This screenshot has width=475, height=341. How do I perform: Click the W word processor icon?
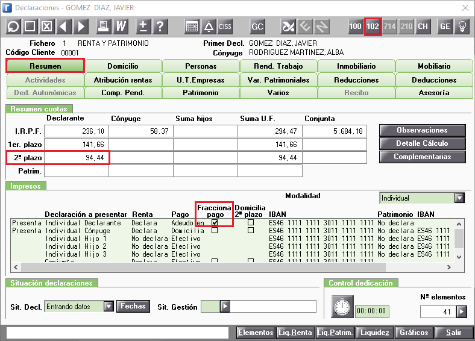[x=121, y=27]
